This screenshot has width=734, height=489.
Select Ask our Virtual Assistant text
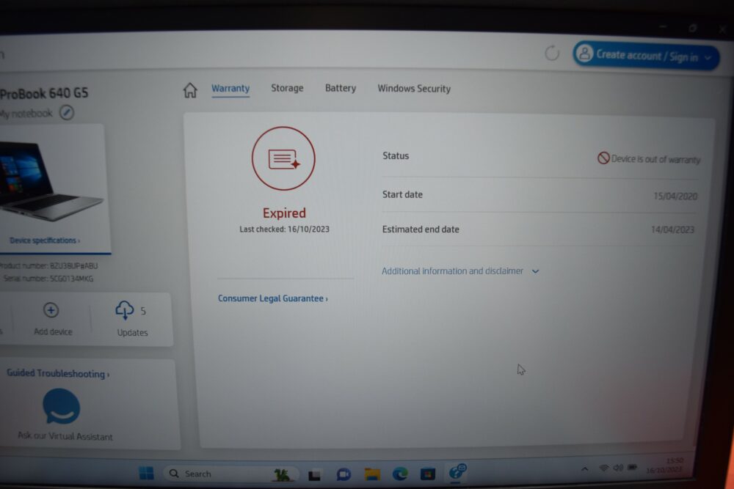[65, 436]
